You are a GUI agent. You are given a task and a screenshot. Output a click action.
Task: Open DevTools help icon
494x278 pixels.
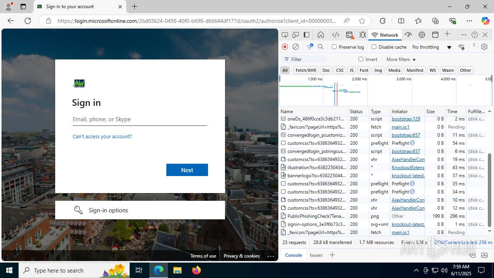pyautogui.click(x=475, y=35)
